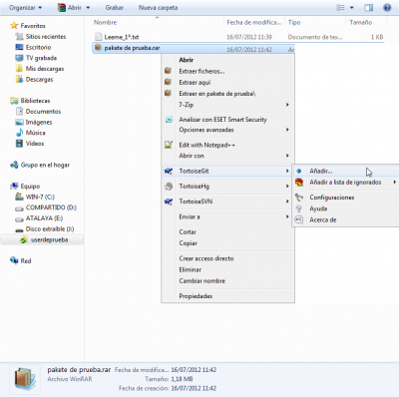Expand the Abrir con submenu

click(287, 156)
